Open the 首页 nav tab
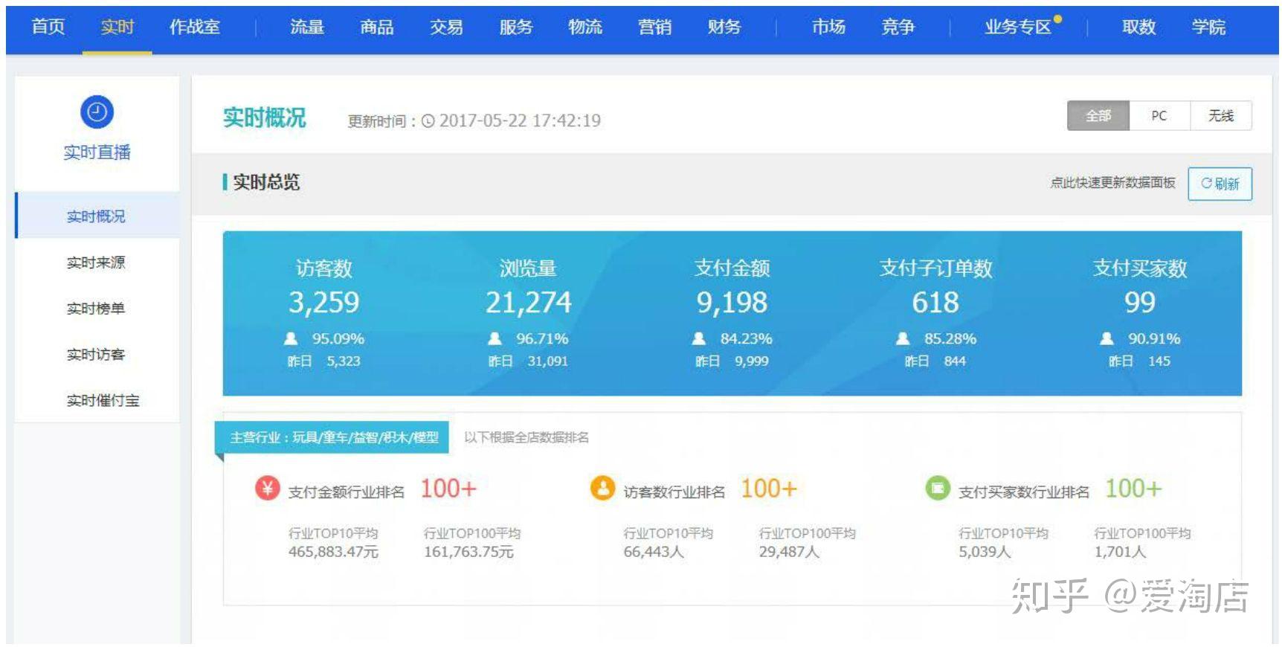1282x647 pixels. click(x=48, y=28)
